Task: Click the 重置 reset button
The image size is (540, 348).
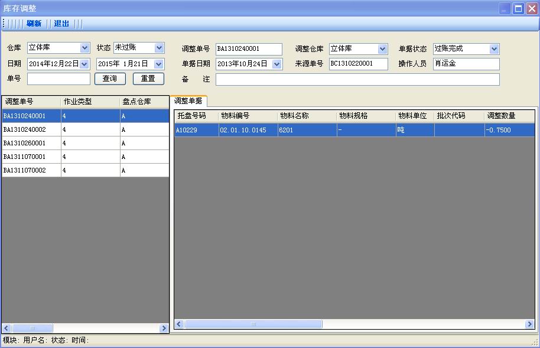Action: pos(148,79)
